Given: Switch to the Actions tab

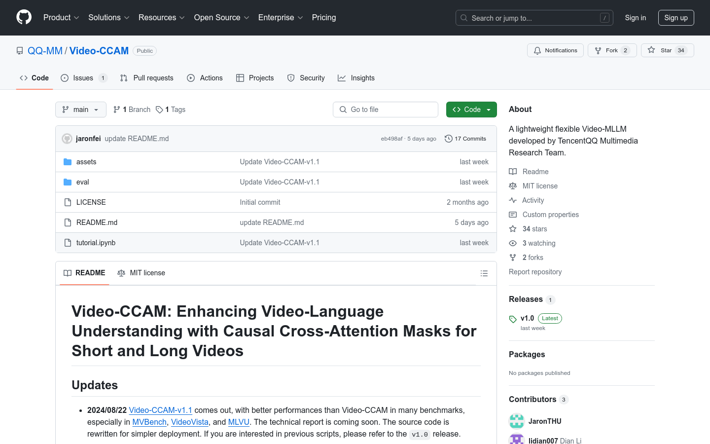Looking at the screenshot, I should pos(205,78).
